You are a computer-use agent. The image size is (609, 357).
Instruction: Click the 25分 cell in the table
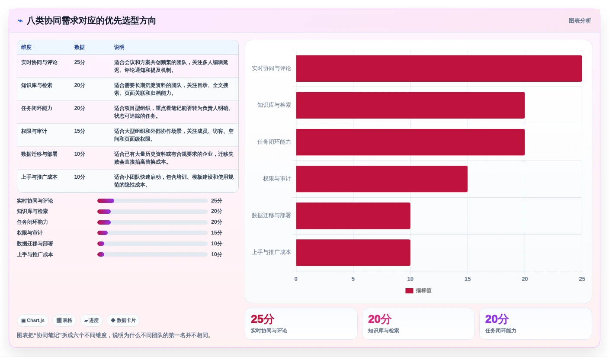(x=80, y=62)
